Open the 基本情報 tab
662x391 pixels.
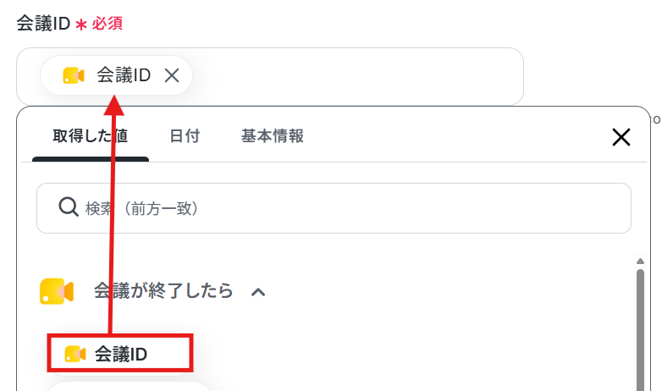click(x=273, y=136)
